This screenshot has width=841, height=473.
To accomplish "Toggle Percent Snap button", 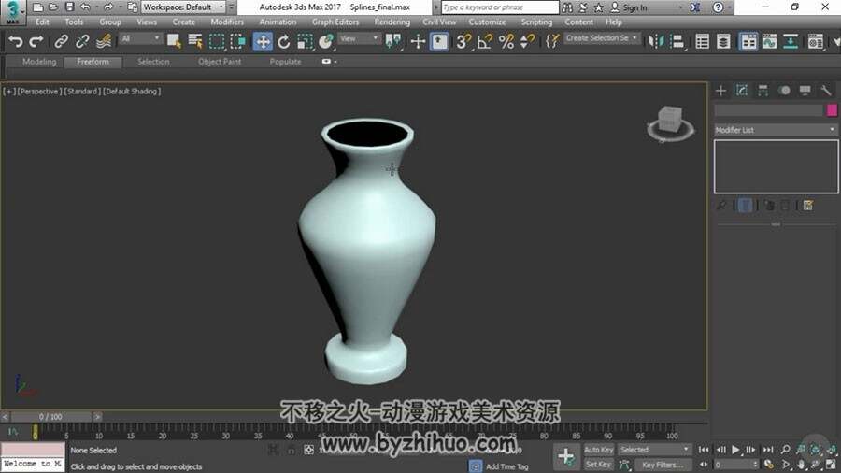I will pyautogui.click(x=506, y=41).
